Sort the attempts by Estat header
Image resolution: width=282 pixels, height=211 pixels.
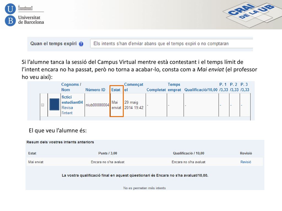click(116, 90)
